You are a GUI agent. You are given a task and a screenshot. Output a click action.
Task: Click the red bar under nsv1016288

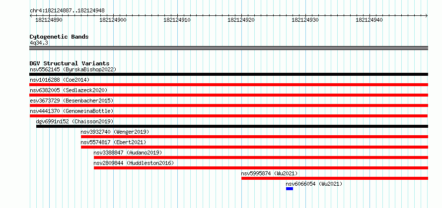pyautogui.click(x=228, y=85)
